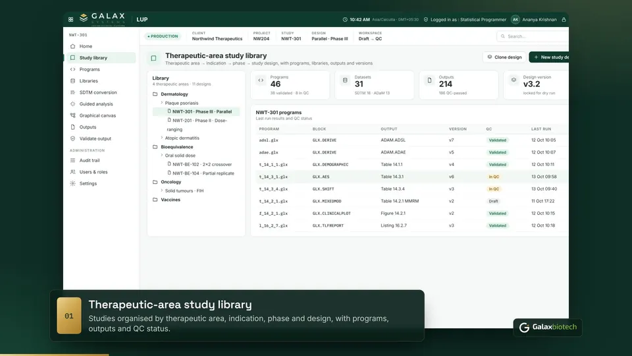Click the Validate output shield icon

tap(72, 138)
